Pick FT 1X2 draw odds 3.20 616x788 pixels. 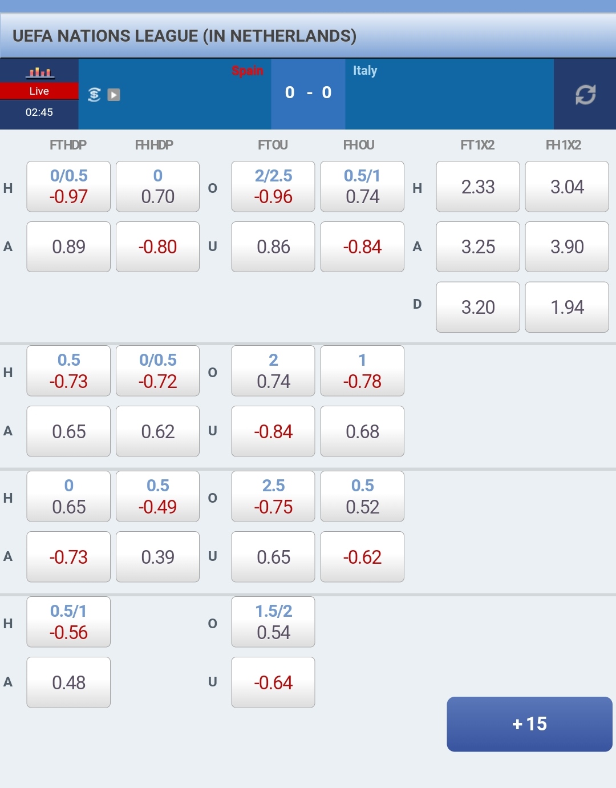pos(478,307)
